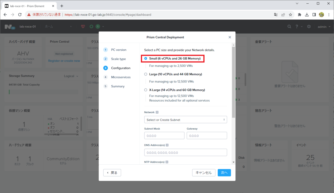Select Large (10 vCPUs and 44 GB Memory) option
Viewport: 334px width, 193px height.
[x=146, y=74]
